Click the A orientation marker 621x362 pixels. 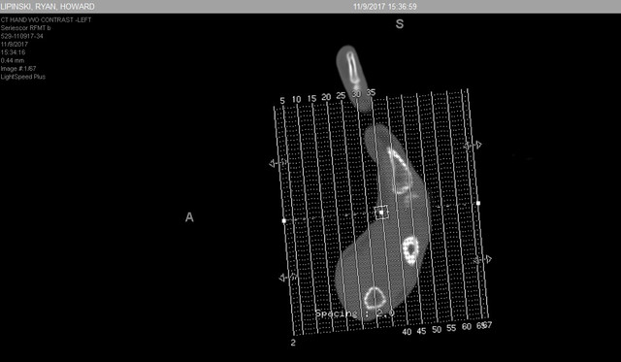coord(189,217)
